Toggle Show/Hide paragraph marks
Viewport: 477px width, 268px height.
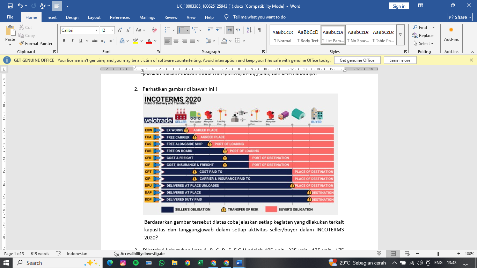[259, 30]
